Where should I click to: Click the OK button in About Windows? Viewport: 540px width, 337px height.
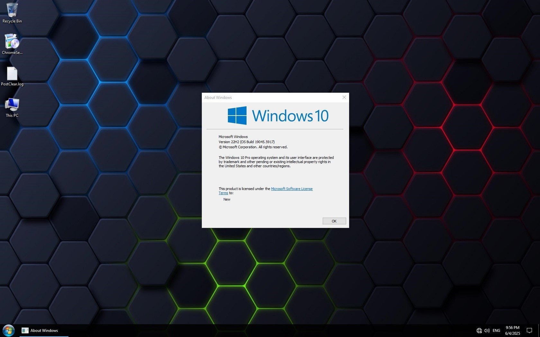(334, 221)
